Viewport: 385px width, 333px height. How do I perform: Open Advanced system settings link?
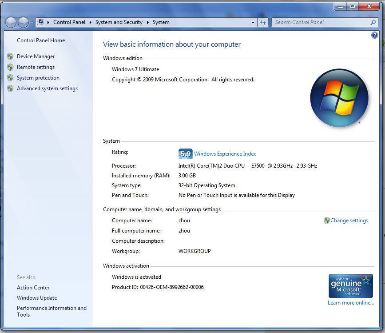point(47,88)
